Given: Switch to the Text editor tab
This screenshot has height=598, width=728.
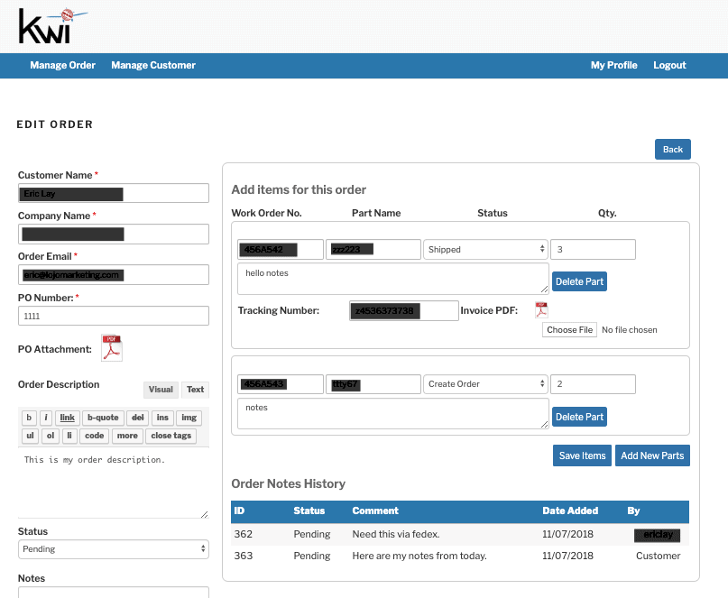Looking at the screenshot, I should pos(195,390).
